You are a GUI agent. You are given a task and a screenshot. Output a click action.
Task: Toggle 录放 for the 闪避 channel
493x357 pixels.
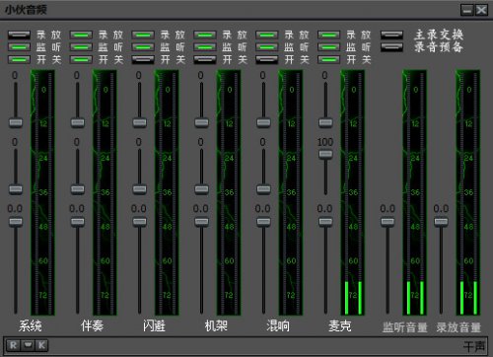(x=143, y=35)
